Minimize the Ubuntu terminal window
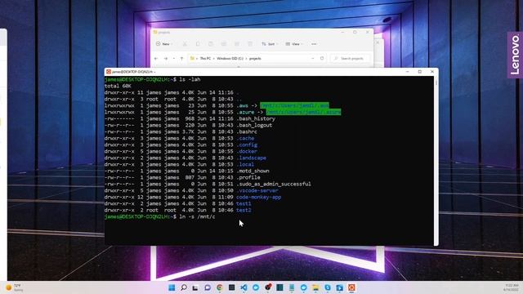 pos(407,72)
